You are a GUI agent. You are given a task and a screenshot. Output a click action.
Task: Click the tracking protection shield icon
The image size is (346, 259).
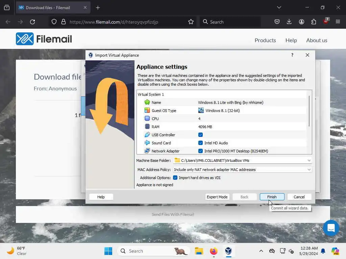click(54, 22)
